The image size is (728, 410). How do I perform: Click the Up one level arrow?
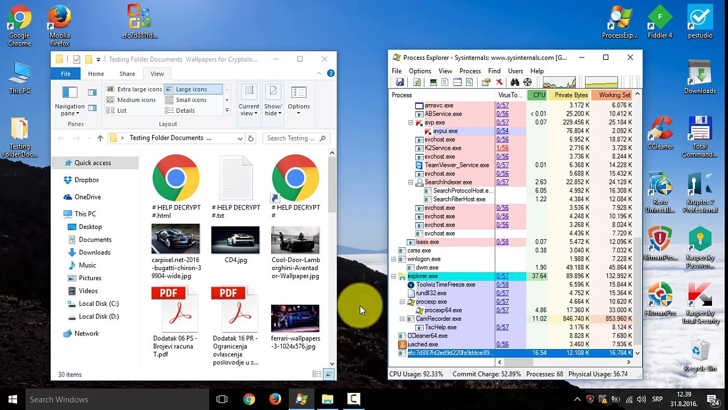pos(100,138)
